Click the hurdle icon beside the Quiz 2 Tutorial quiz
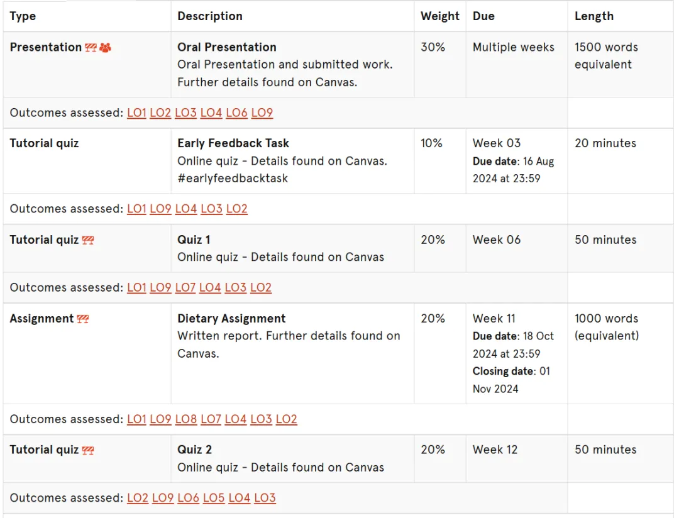The image size is (679, 518). tap(88, 451)
